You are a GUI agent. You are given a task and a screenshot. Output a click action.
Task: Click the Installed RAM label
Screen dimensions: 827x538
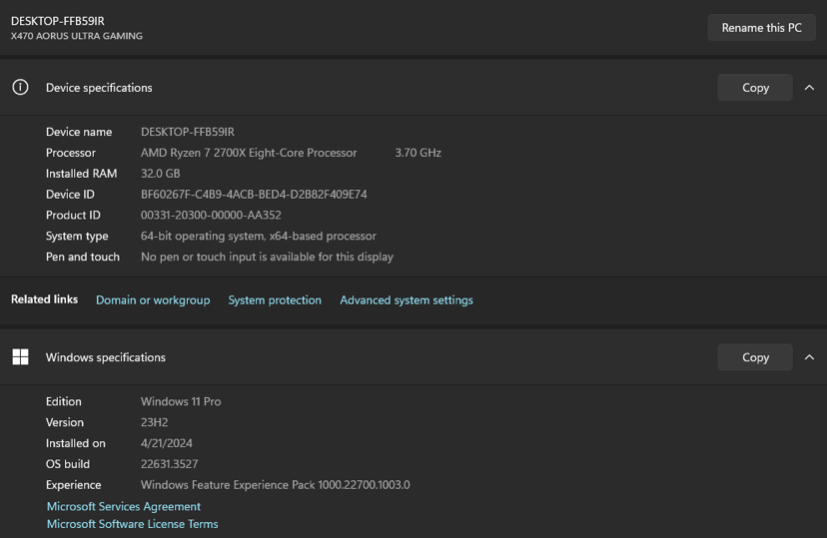click(81, 174)
